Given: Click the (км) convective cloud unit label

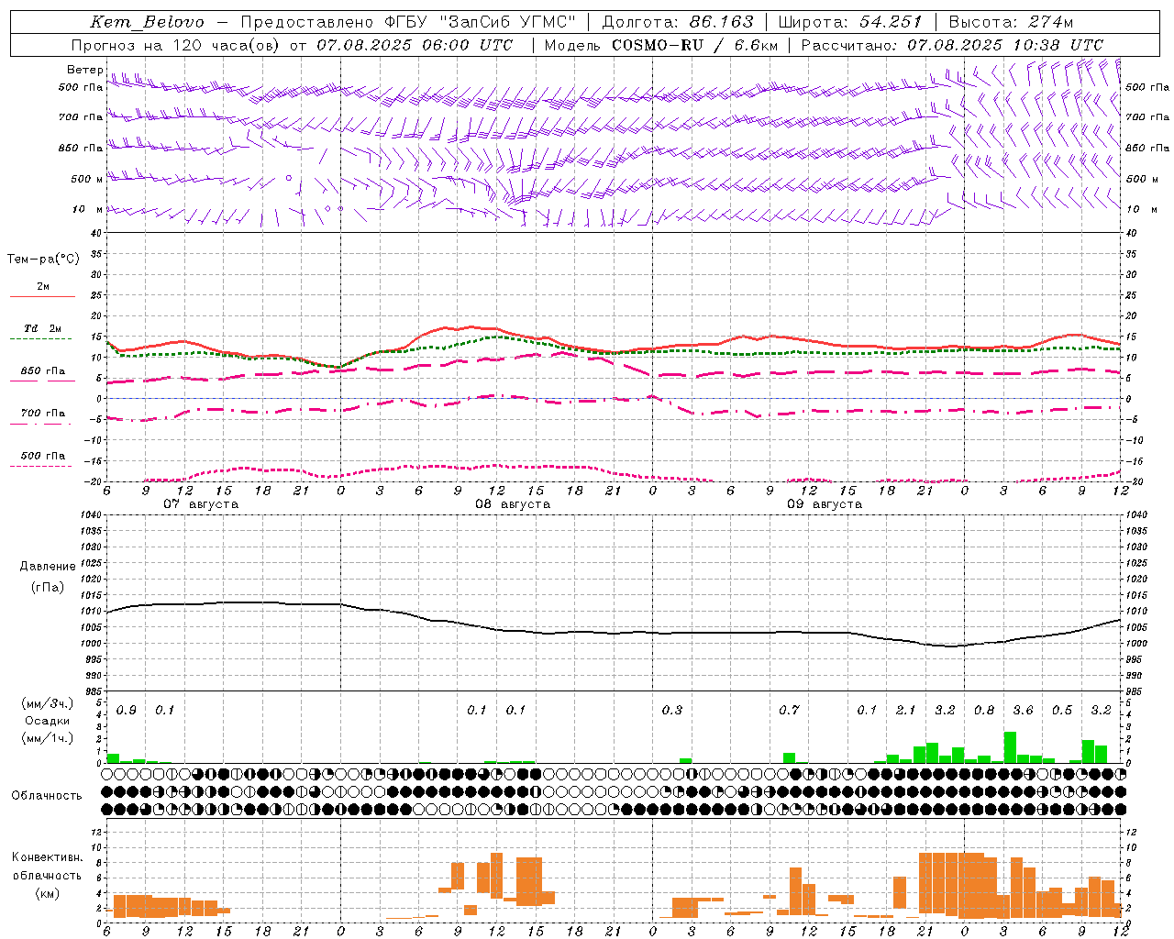Looking at the screenshot, I should point(47,893).
